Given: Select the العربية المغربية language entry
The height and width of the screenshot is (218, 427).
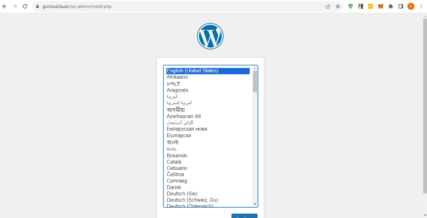Looking at the screenshot, I should point(208,103).
